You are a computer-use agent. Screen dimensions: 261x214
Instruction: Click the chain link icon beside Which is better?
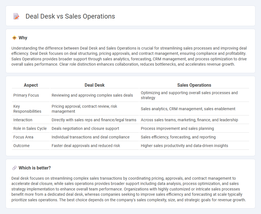[14, 168]
